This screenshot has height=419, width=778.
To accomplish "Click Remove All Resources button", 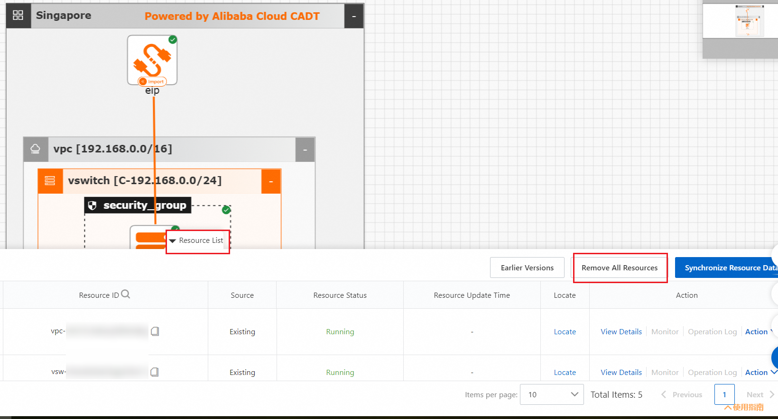I will click(620, 267).
